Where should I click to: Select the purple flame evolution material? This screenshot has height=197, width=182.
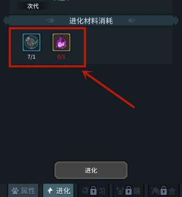point(61,42)
